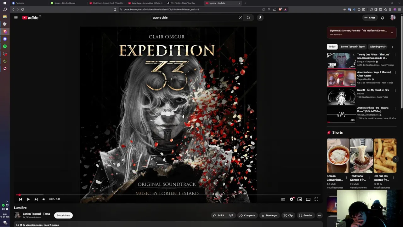Like the video showing 144 K
Screen dimensions: 403x227
[x=219, y=215]
